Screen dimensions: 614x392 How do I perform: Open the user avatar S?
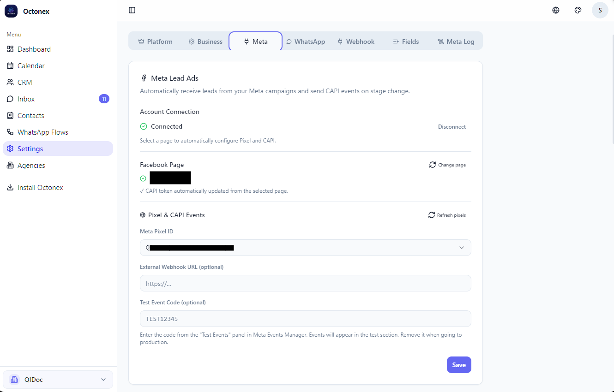tap(600, 10)
